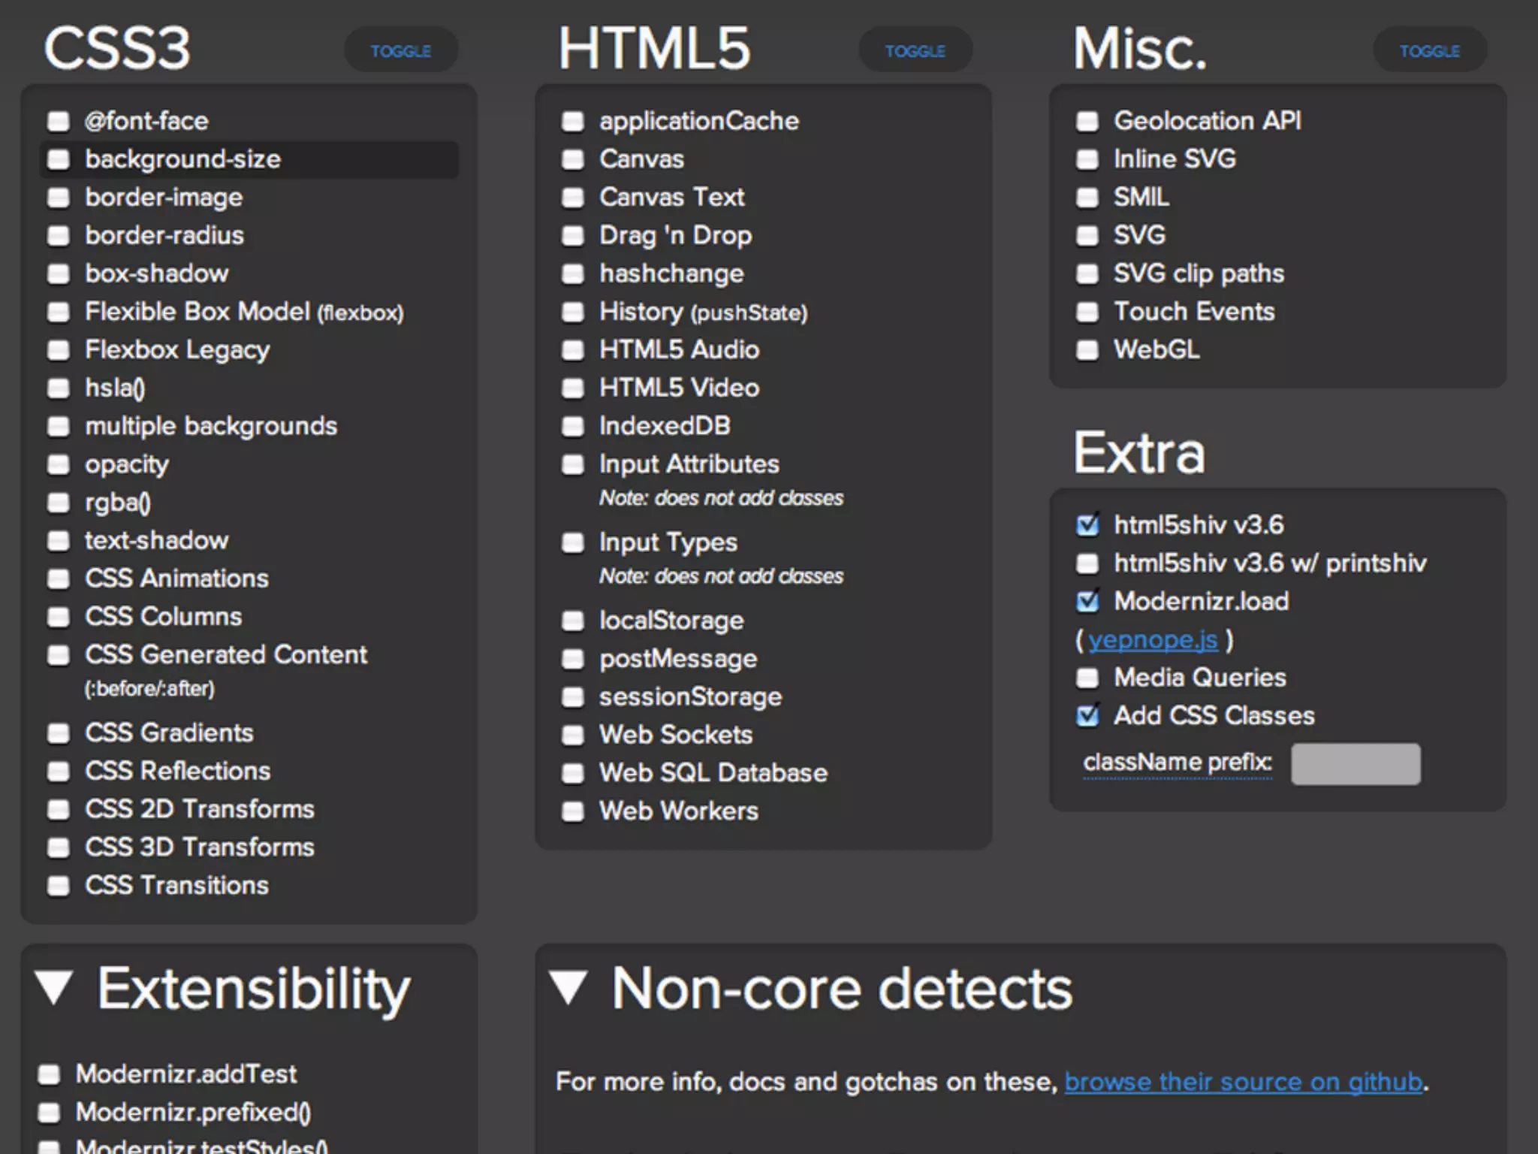
Task: Open the yepnope.js link
Action: [1153, 639]
